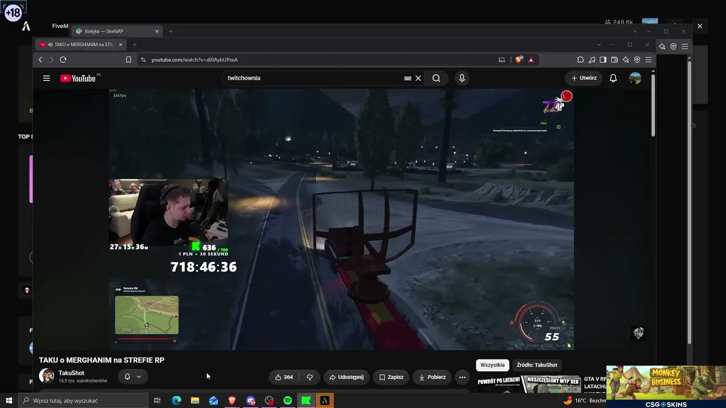Click the Monkey Business CSG Skins ad

click(666, 386)
